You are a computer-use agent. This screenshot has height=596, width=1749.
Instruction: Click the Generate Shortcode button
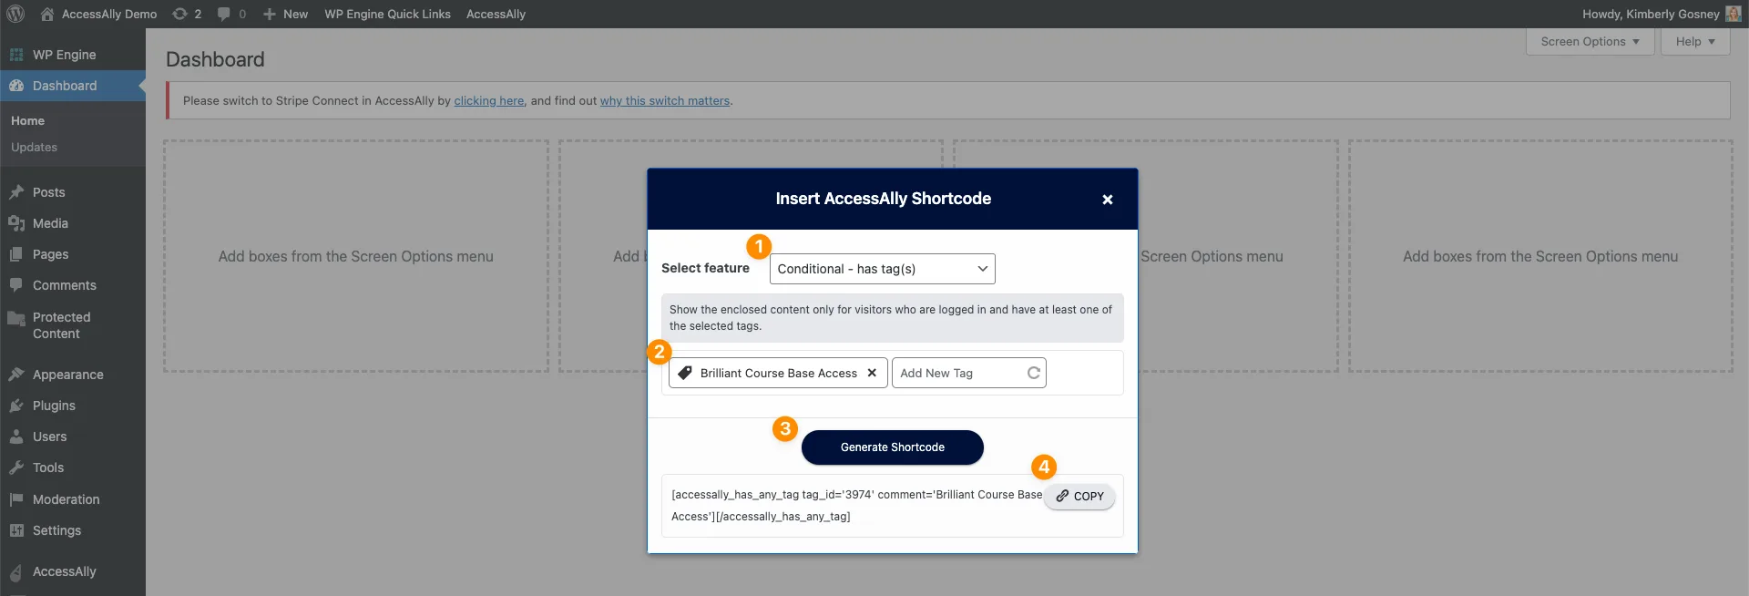[893, 447]
